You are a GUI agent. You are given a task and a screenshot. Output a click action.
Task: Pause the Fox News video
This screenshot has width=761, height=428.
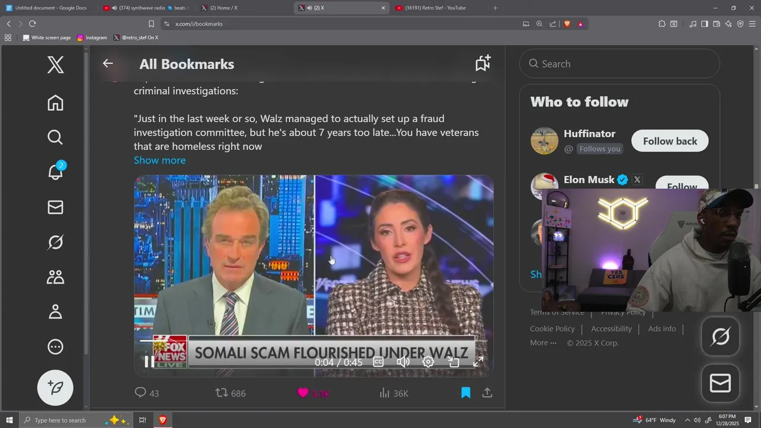point(149,361)
